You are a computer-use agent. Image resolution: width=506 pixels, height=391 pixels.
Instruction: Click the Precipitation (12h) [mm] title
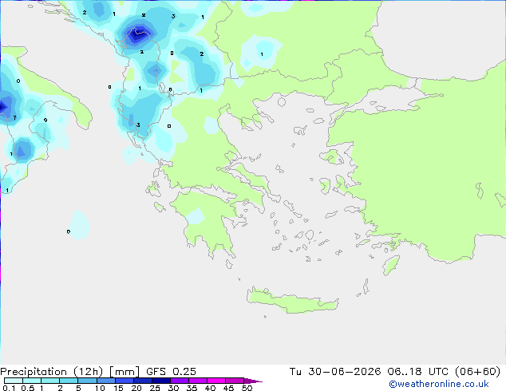[x=69, y=372]
